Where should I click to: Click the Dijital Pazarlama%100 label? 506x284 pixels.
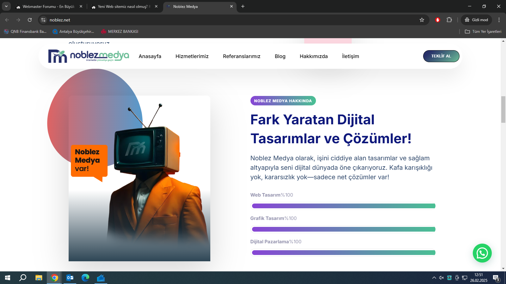276,242
